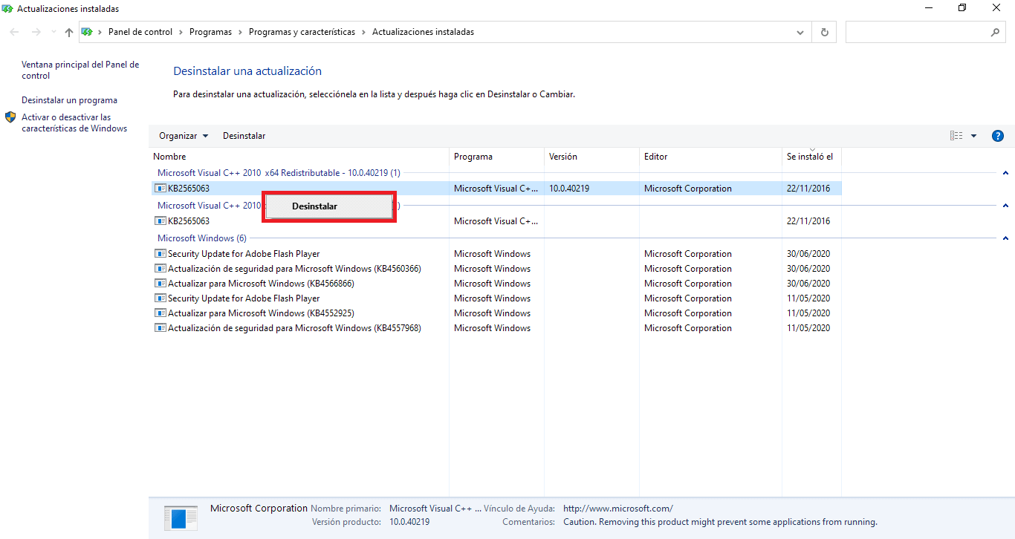Viewport: 1015px width, 539px height.
Task: Click icon of KB4557968 update
Action: [160, 328]
